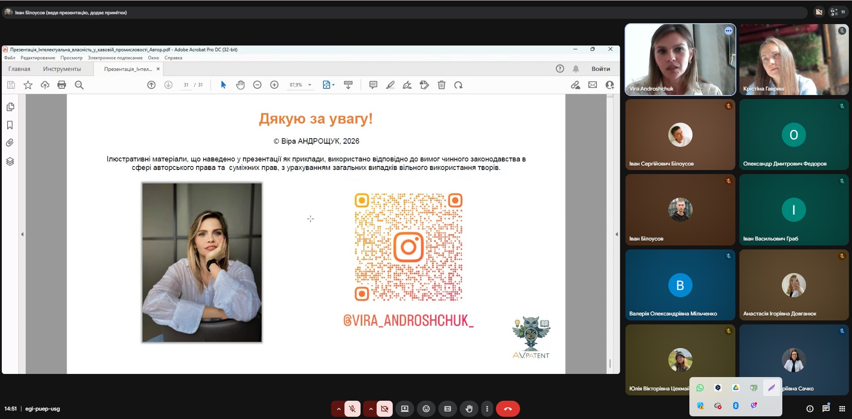Add a sticky note comment
The height and width of the screenshot is (419, 852).
pos(374,85)
